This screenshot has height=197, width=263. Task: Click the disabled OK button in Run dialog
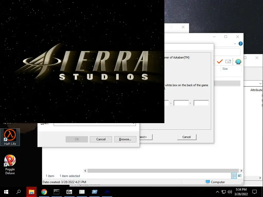pyautogui.click(x=77, y=139)
